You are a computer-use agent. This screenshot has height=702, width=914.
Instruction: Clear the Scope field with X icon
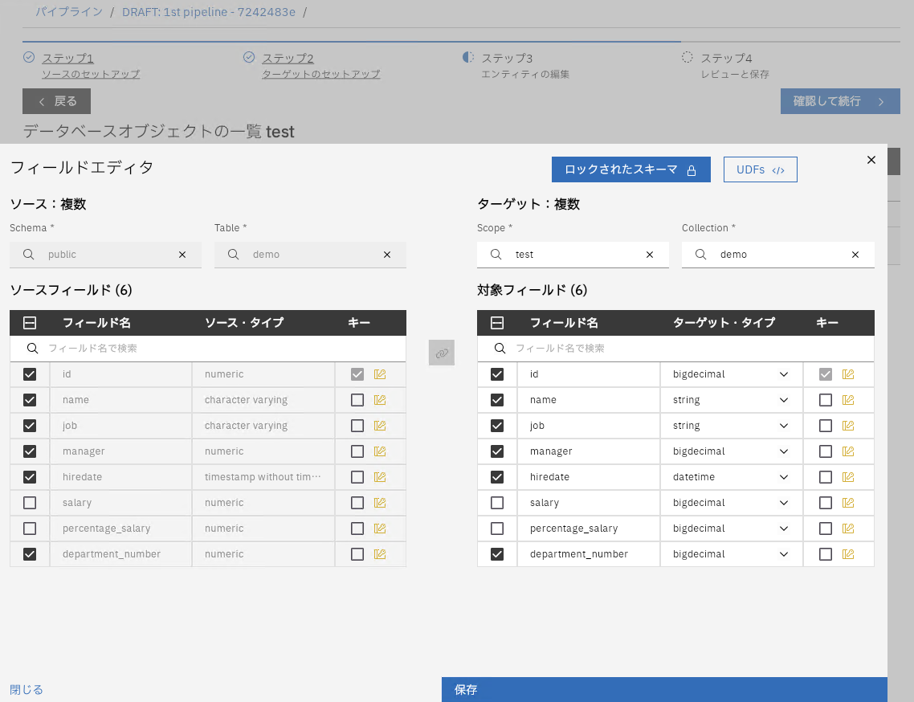(x=650, y=255)
